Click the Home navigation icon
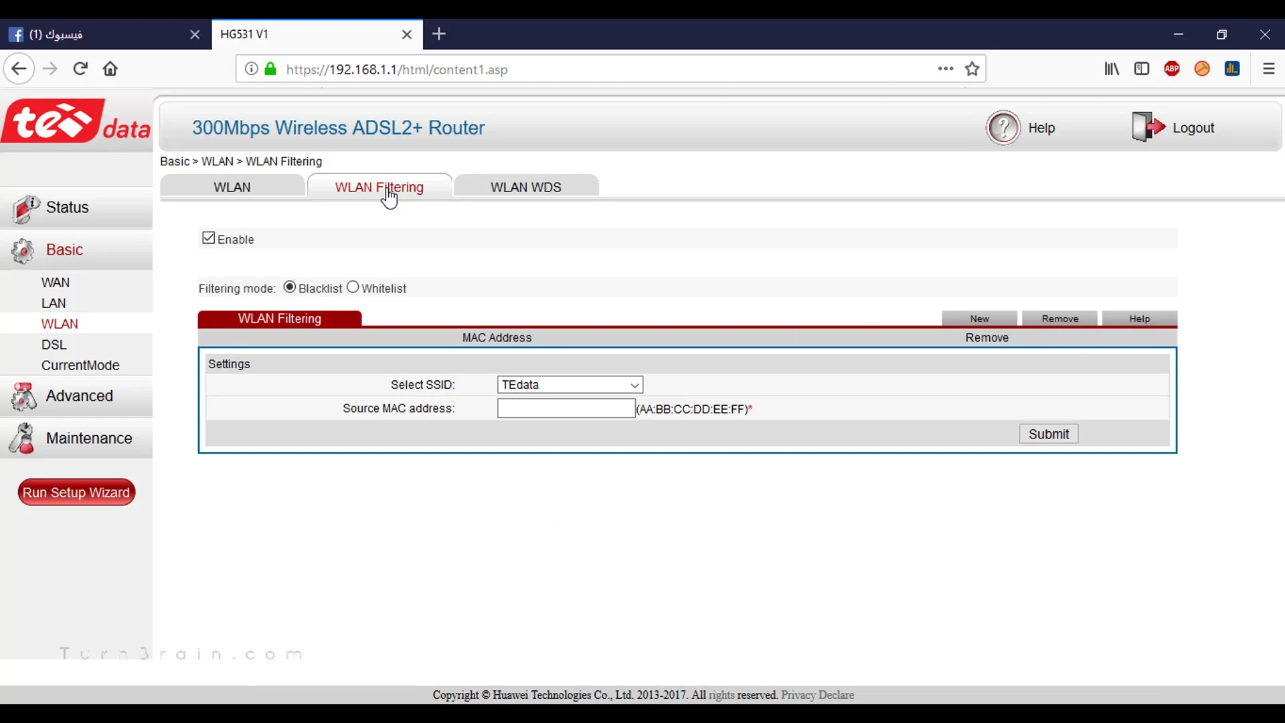The height and width of the screenshot is (723, 1285). click(x=110, y=69)
